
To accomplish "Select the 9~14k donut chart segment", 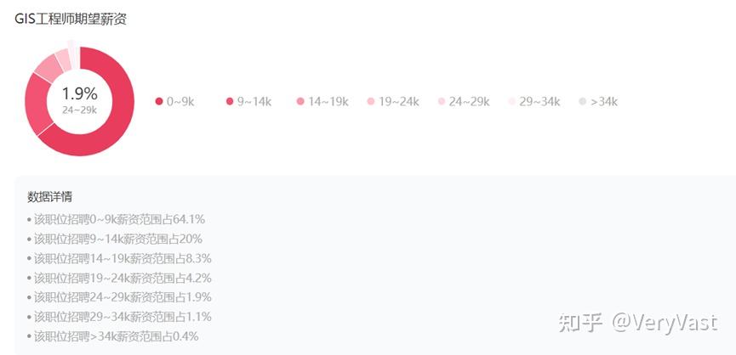I will 38,106.
